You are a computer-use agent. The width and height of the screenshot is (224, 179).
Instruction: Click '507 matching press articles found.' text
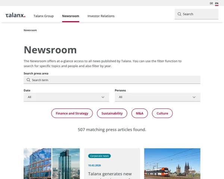click(x=112, y=130)
